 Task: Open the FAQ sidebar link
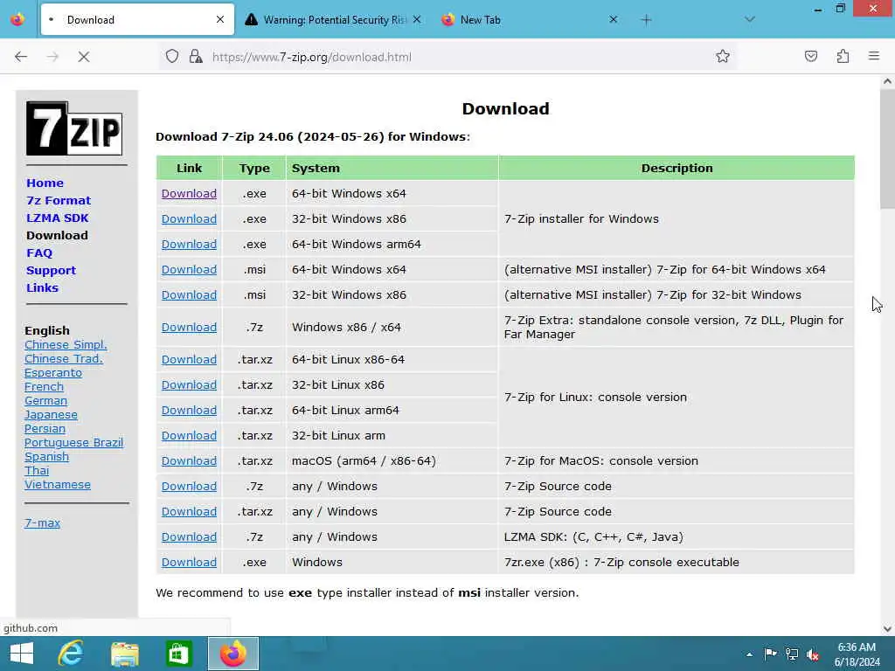[39, 252]
